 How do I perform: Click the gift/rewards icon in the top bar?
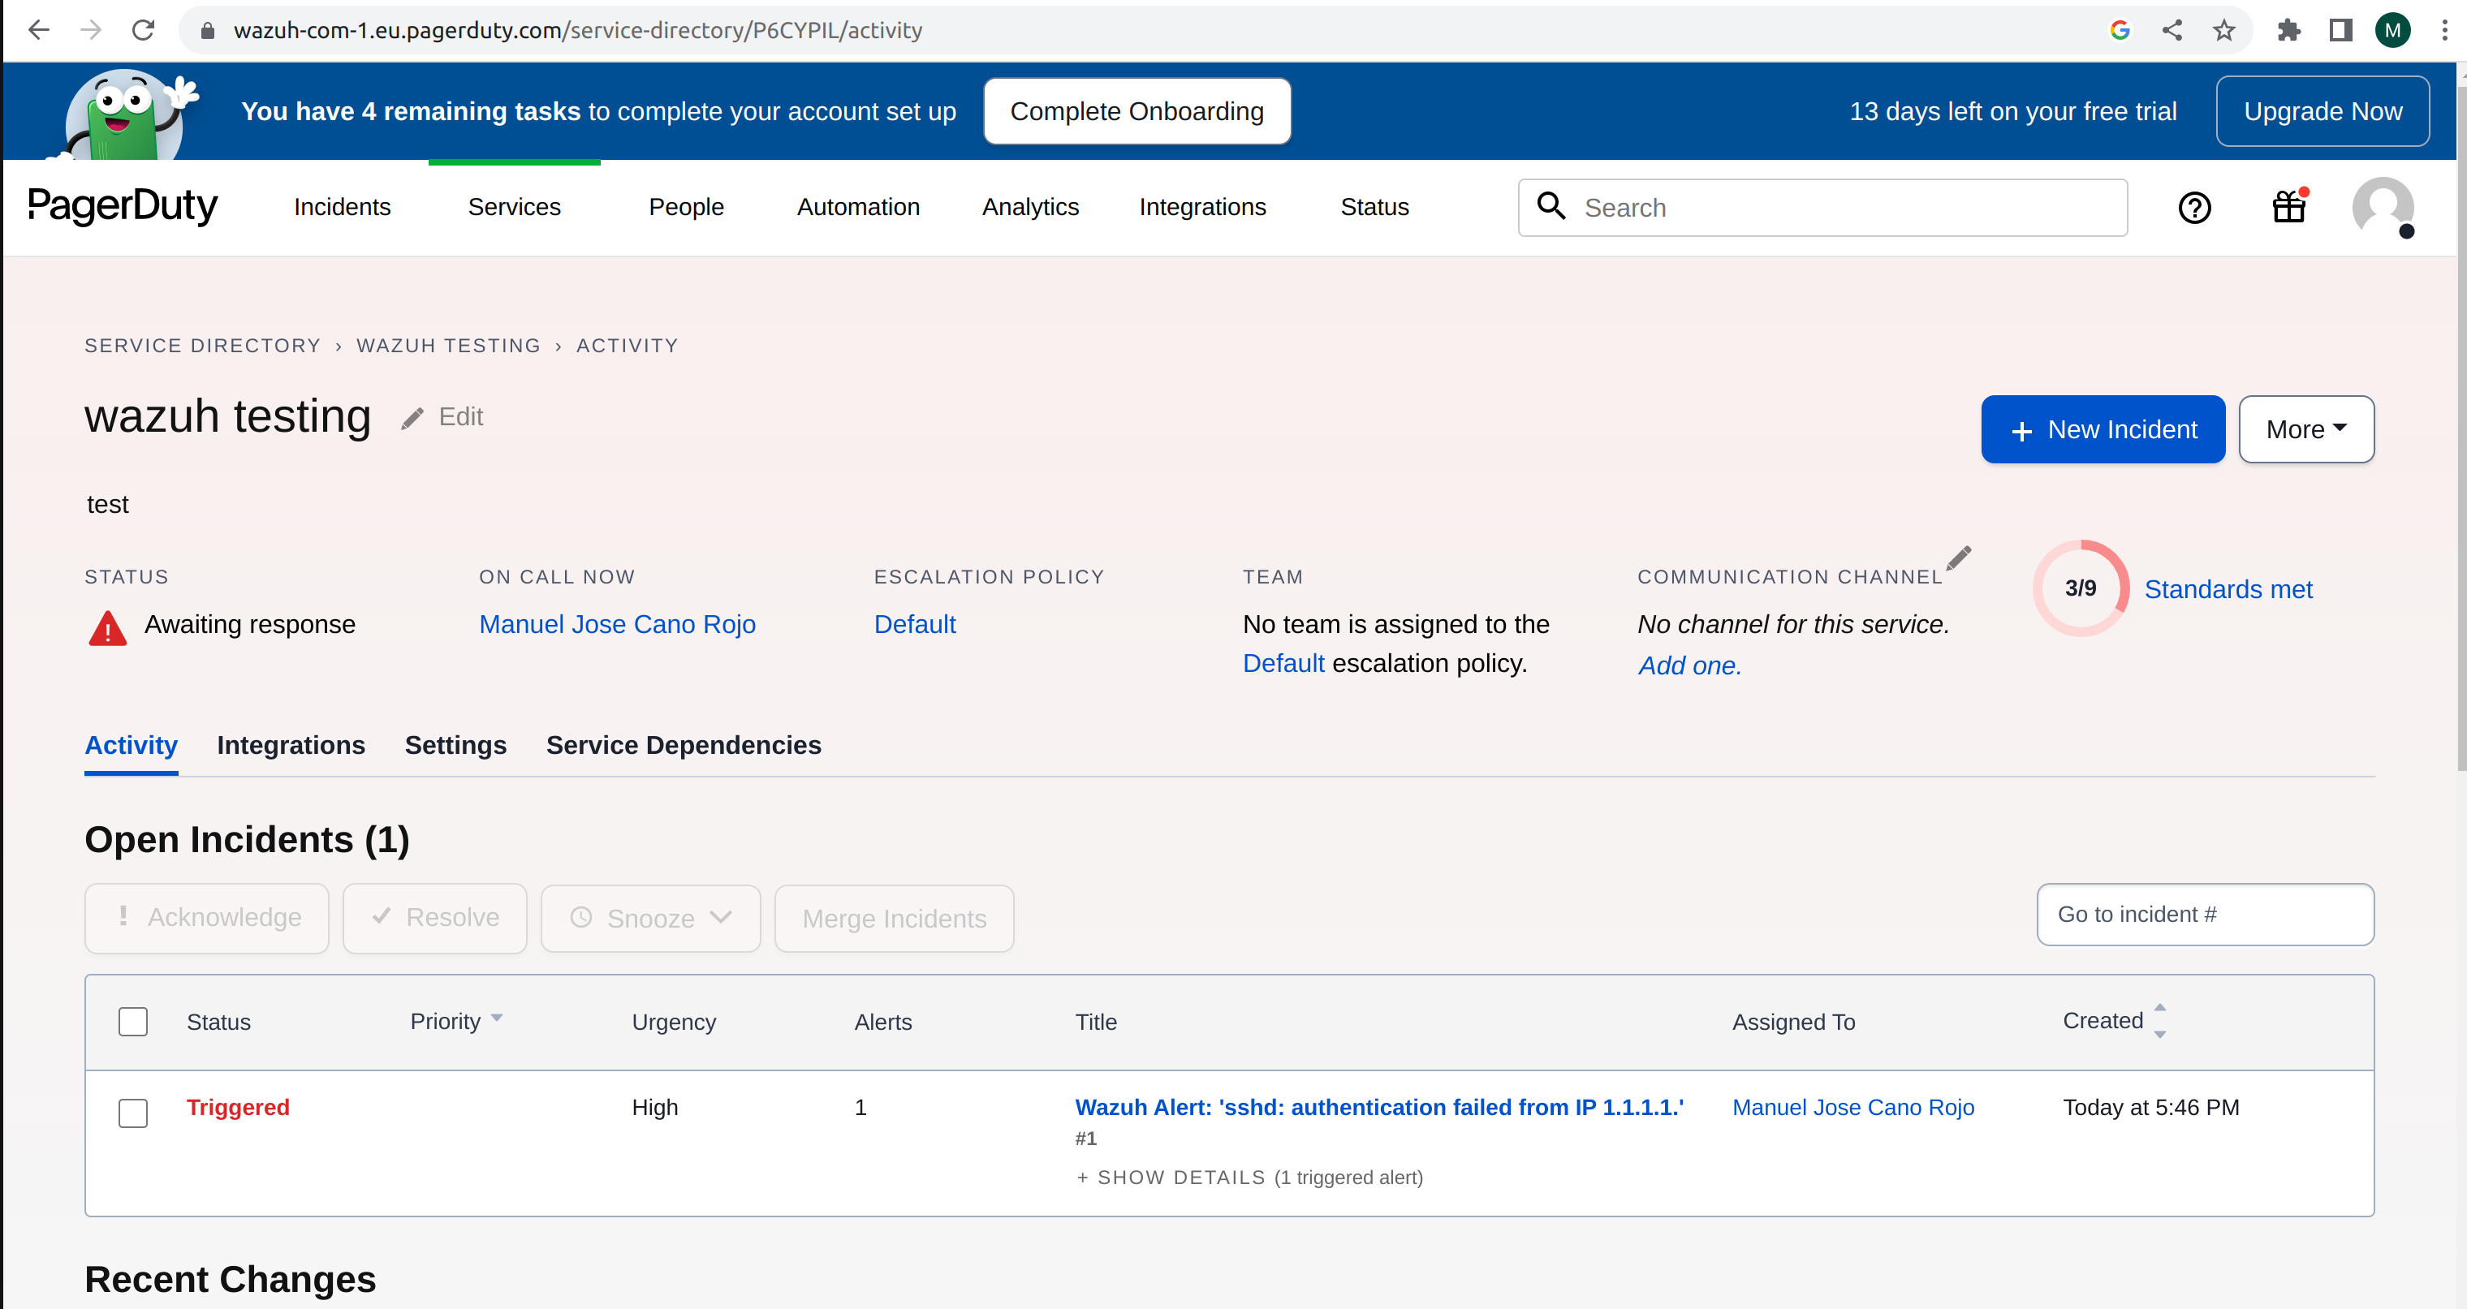(x=2289, y=207)
